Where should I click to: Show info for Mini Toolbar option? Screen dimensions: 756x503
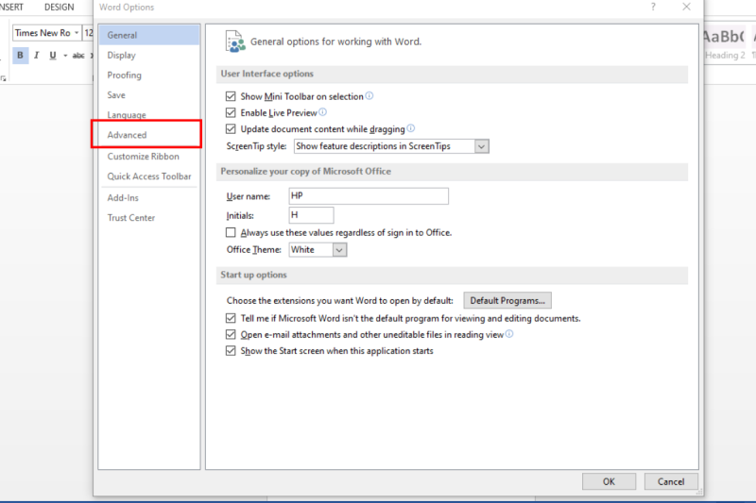point(369,95)
